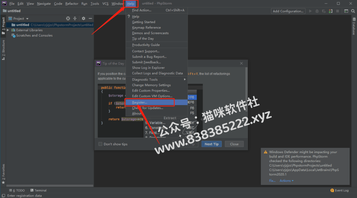
Task: Open the VCS menu
Action: point(105,3)
